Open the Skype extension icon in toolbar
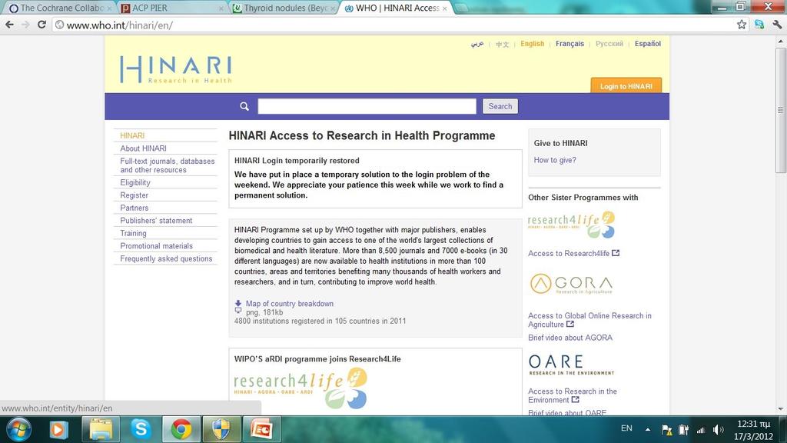This screenshot has height=443, width=787. click(x=759, y=25)
